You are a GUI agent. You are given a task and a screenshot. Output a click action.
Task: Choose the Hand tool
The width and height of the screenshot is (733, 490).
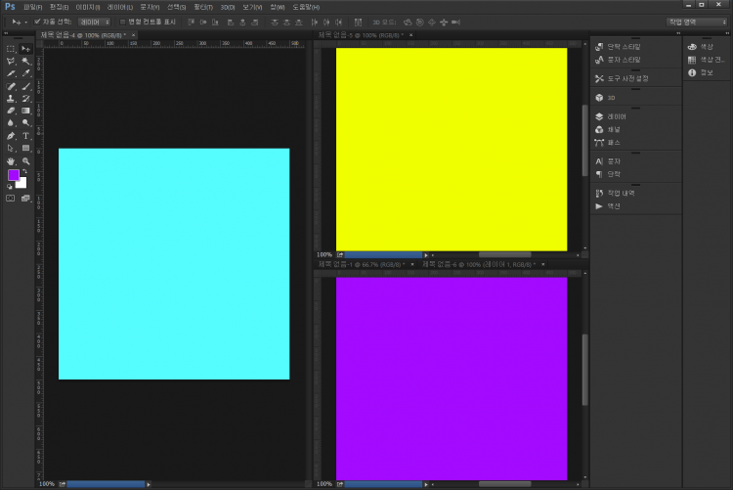tap(11, 161)
